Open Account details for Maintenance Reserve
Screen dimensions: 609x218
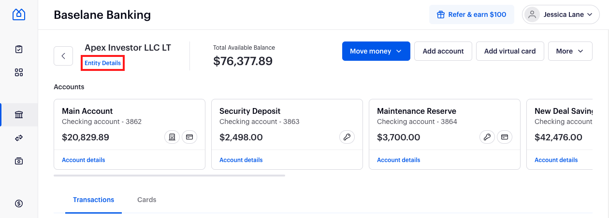pos(398,160)
